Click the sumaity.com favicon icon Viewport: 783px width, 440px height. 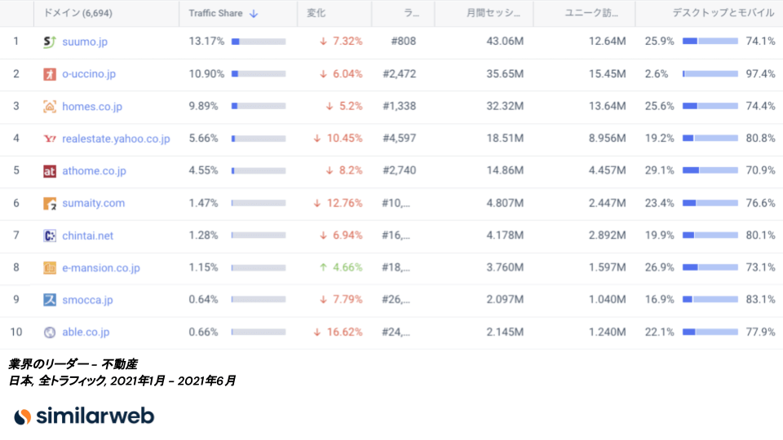pos(49,203)
